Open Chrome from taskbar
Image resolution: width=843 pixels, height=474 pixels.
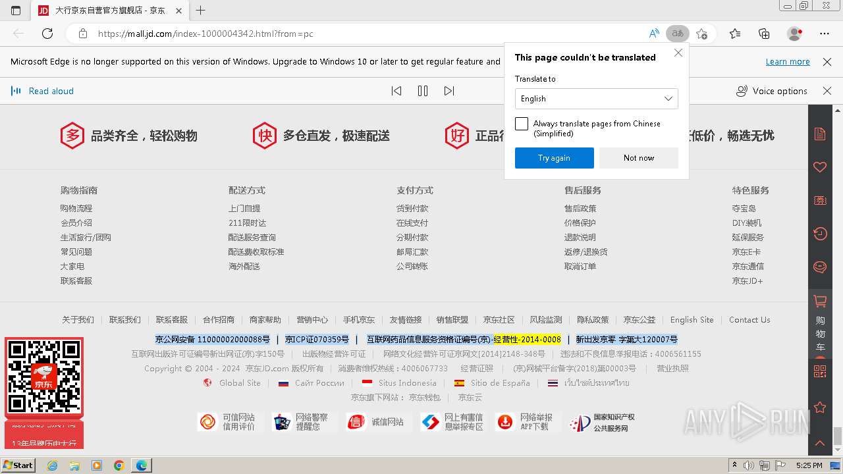pos(119,465)
